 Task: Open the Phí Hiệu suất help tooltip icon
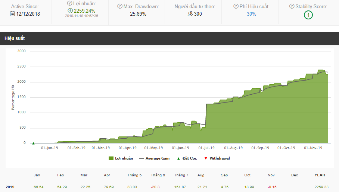click(236, 6)
